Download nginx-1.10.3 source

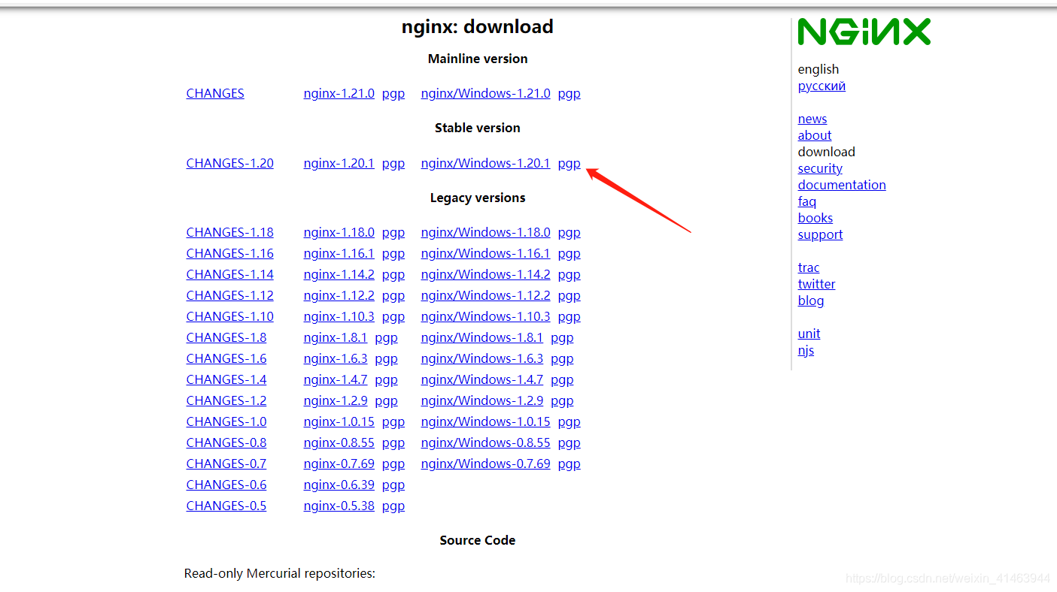tap(339, 316)
